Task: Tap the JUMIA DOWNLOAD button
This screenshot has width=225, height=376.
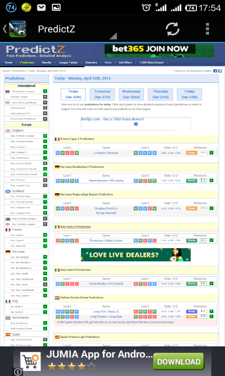Action: 179,361
